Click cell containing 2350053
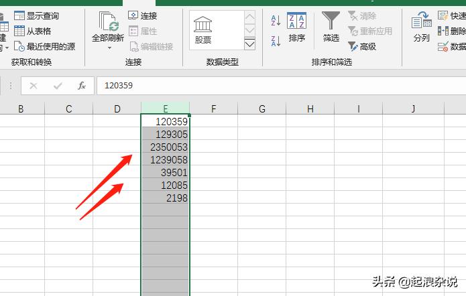 [x=165, y=147]
